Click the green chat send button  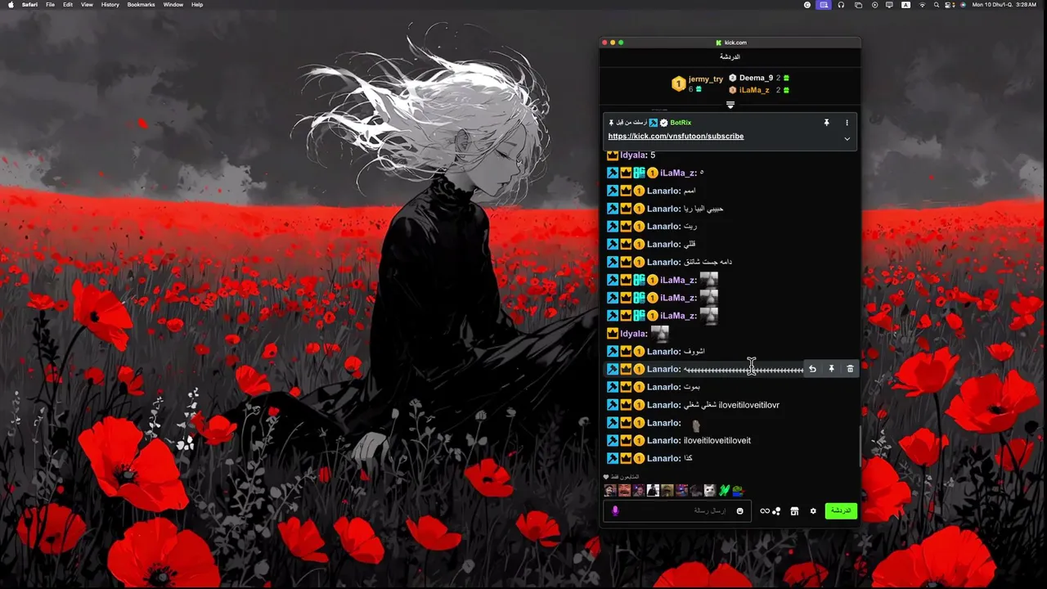841,510
